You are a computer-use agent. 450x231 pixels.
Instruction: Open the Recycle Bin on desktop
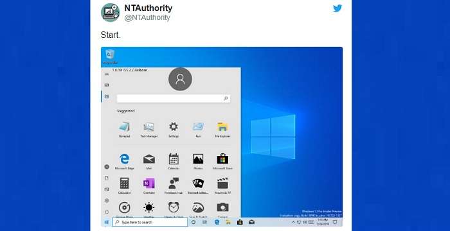point(110,56)
